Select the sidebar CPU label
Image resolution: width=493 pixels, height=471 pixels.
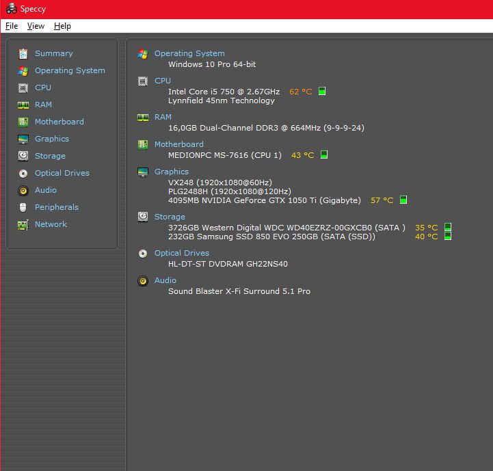click(43, 88)
